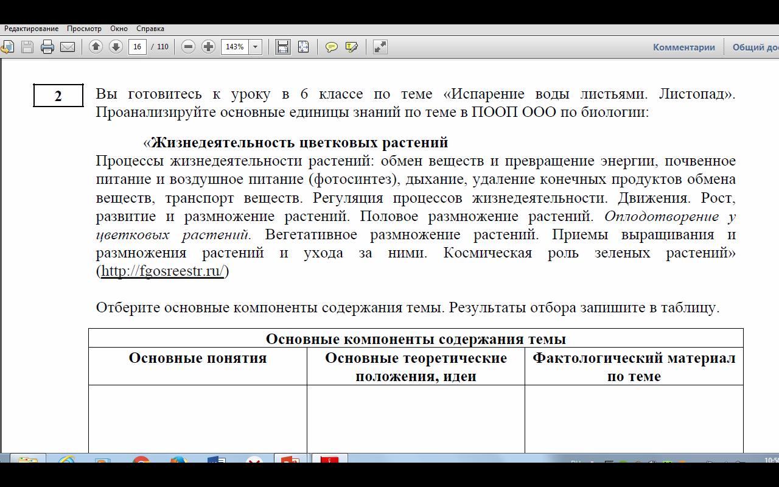Image resolution: width=779 pixels, height=487 pixels.
Task: Send file via envelope email icon
Action: pos(68,47)
